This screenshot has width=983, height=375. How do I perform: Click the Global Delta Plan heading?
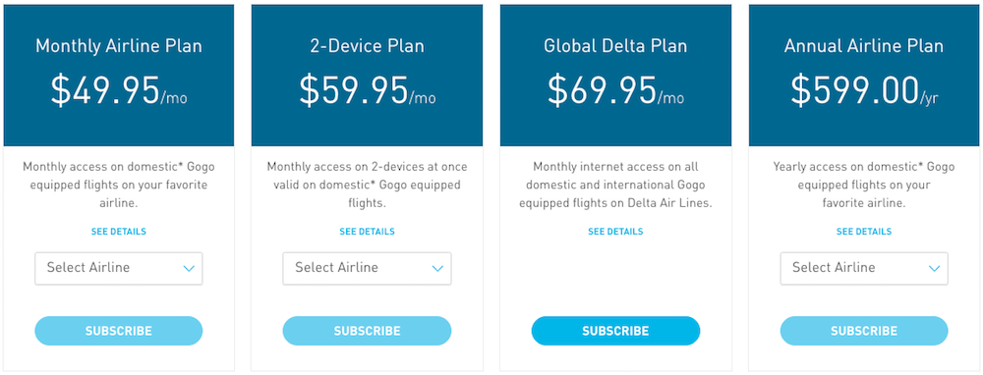615,46
